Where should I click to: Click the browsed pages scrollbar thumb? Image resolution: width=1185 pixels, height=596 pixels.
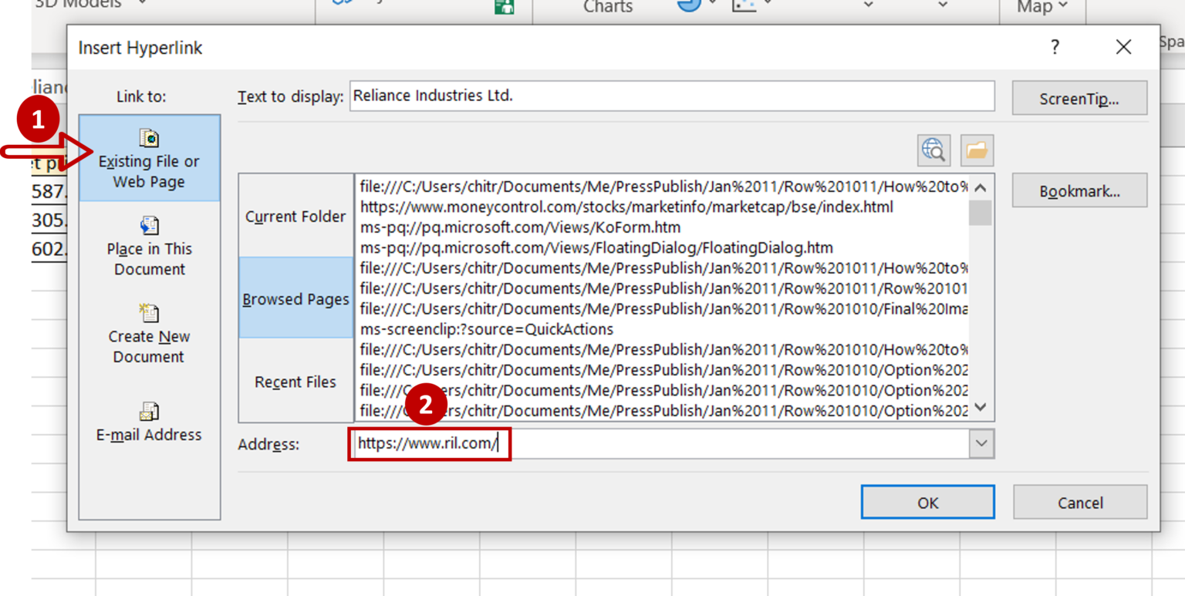(981, 213)
